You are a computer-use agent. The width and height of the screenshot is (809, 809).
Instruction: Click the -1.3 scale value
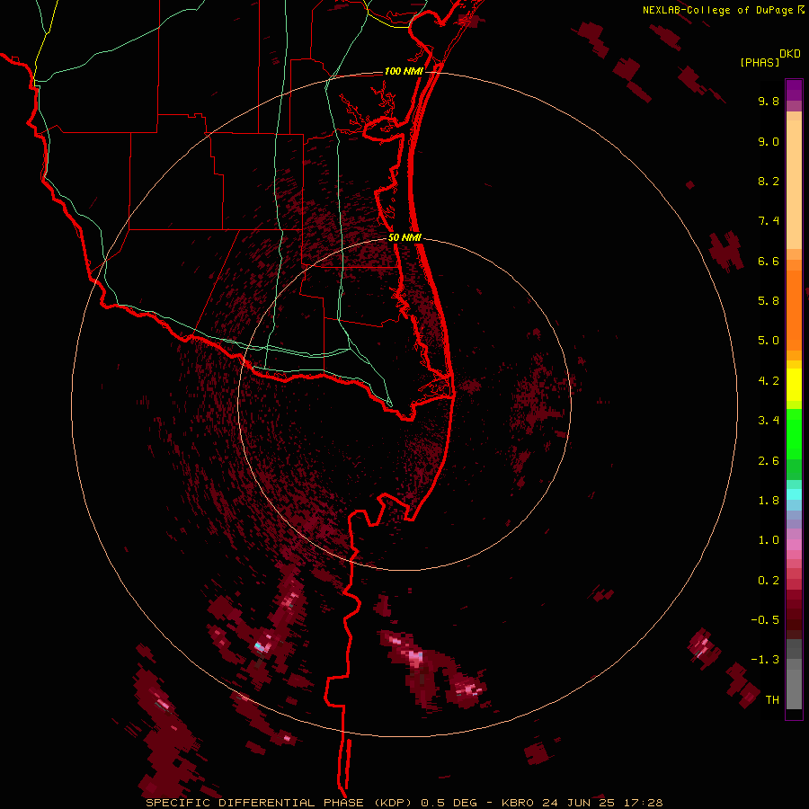pos(765,660)
